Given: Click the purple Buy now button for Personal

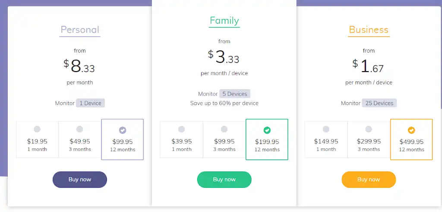Looking at the screenshot, I should (80, 180).
